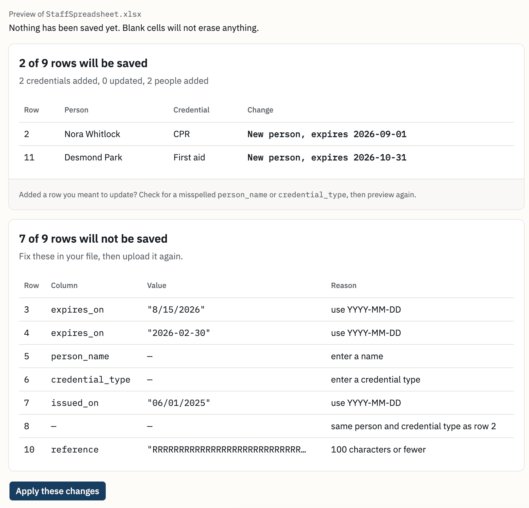Click 'Fix these in your file' instruction text
Image resolution: width=529 pixels, height=508 pixels.
(101, 256)
